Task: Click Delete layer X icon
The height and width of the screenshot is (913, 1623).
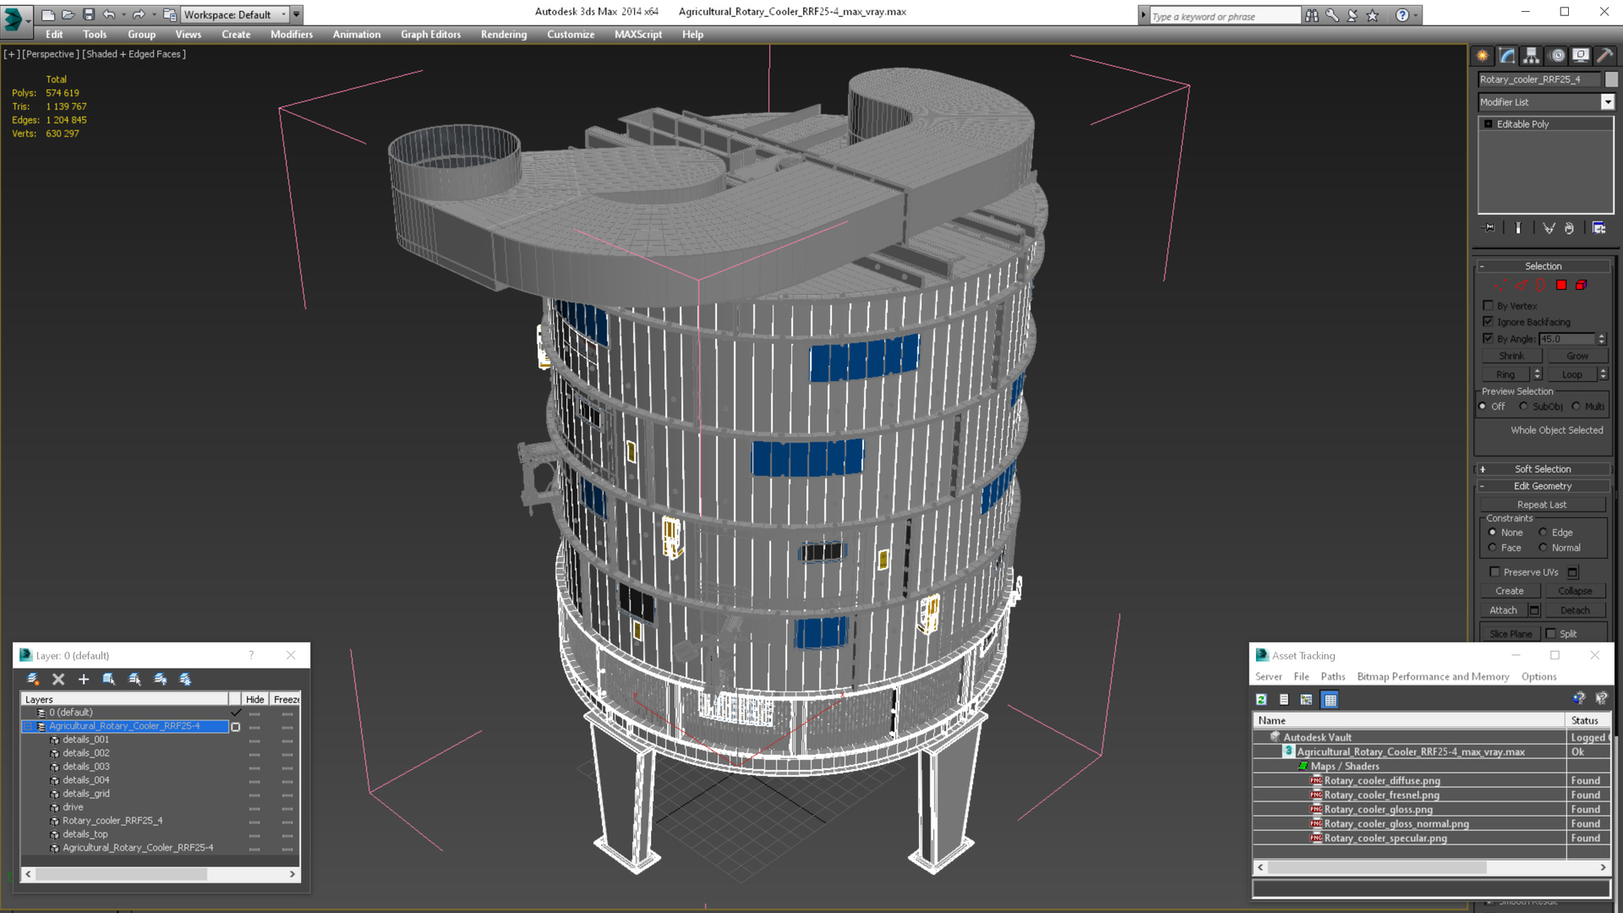Action: point(58,679)
